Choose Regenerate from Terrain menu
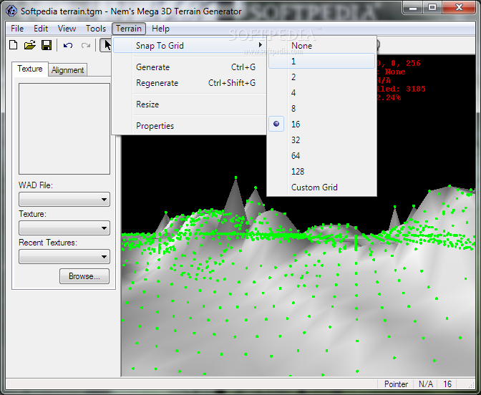 pos(189,83)
